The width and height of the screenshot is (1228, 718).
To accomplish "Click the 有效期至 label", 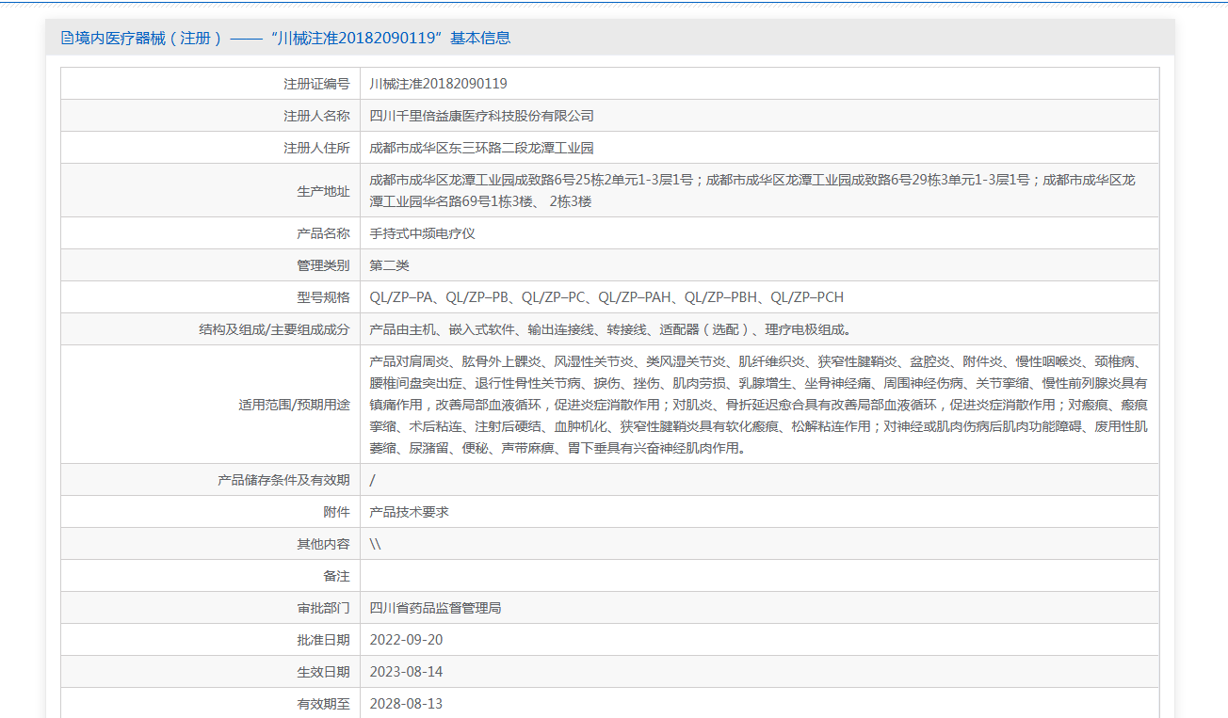I will pos(323,704).
